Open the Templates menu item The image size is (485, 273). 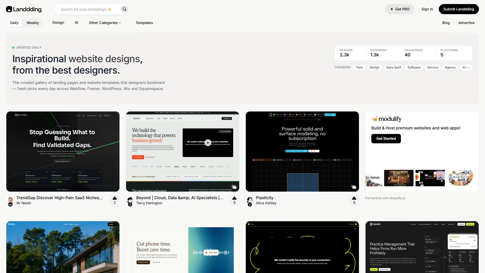144,23
